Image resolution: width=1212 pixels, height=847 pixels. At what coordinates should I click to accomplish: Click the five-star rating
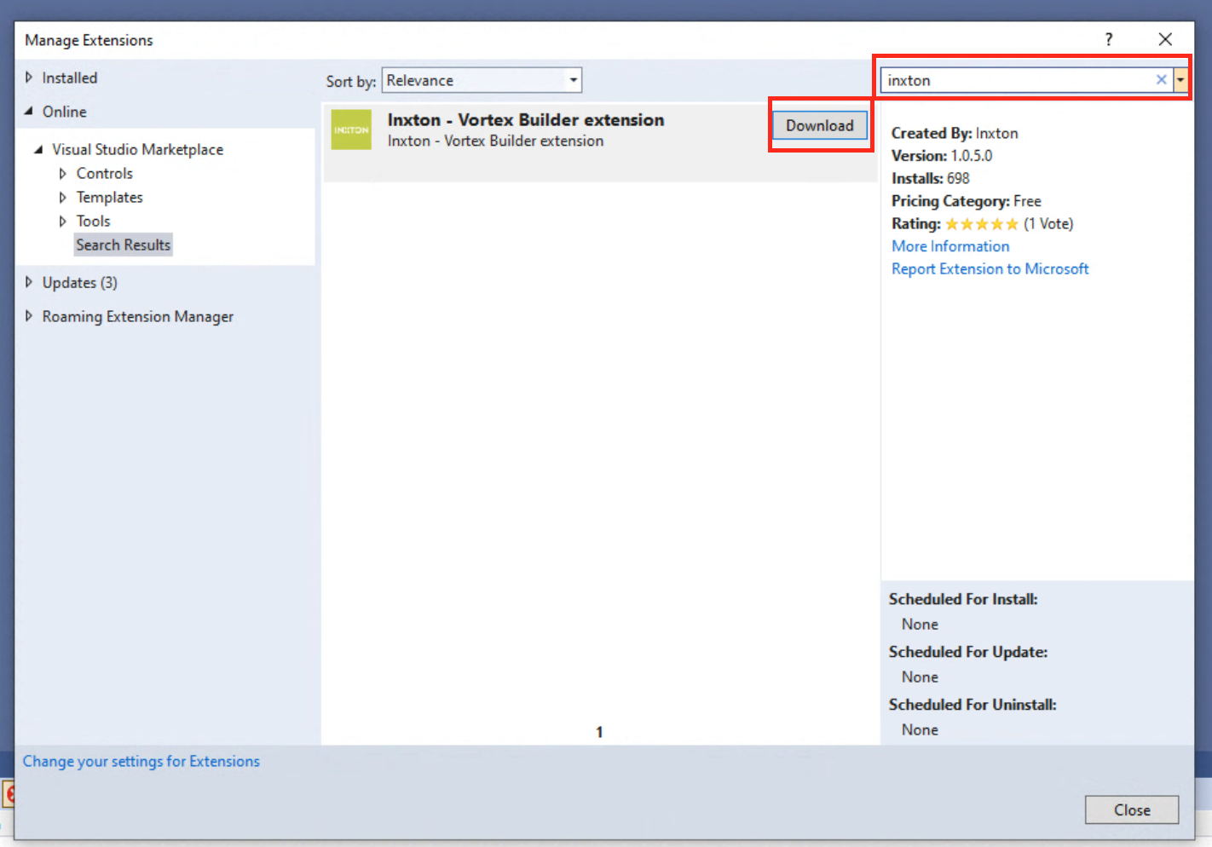click(x=982, y=224)
